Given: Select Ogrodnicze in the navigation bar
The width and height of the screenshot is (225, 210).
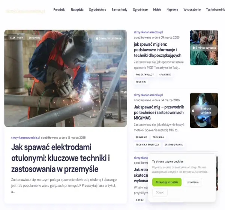Looking at the screenshot, I should (x=140, y=10).
